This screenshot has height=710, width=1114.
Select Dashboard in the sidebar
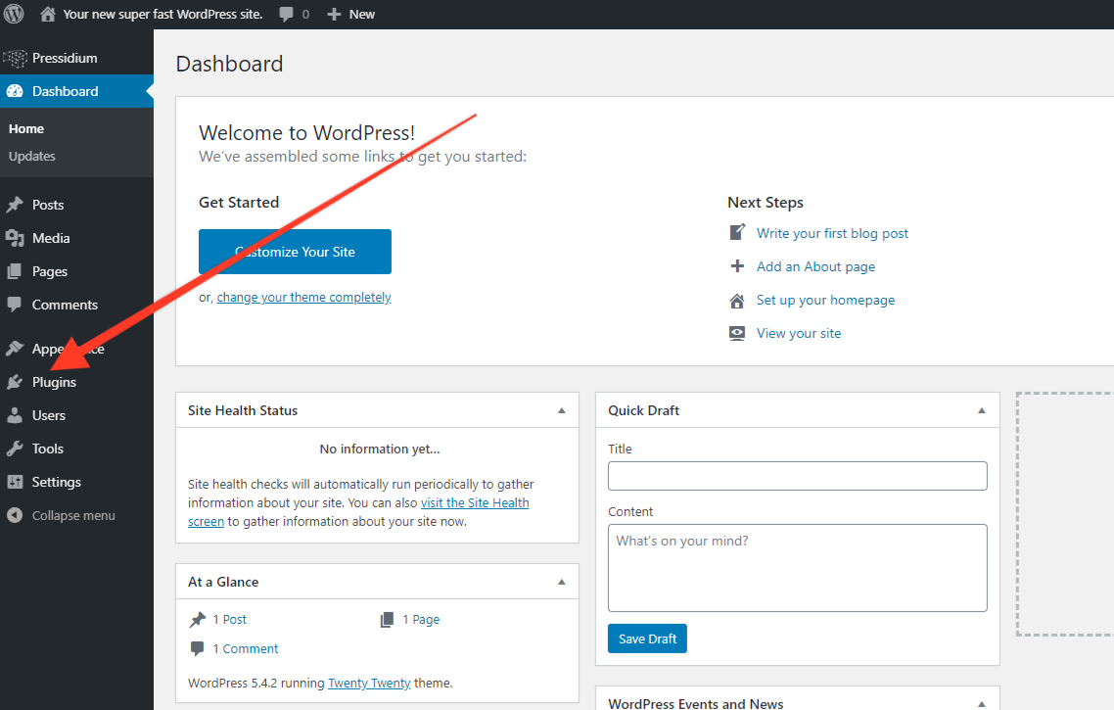(x=76, y=91)
